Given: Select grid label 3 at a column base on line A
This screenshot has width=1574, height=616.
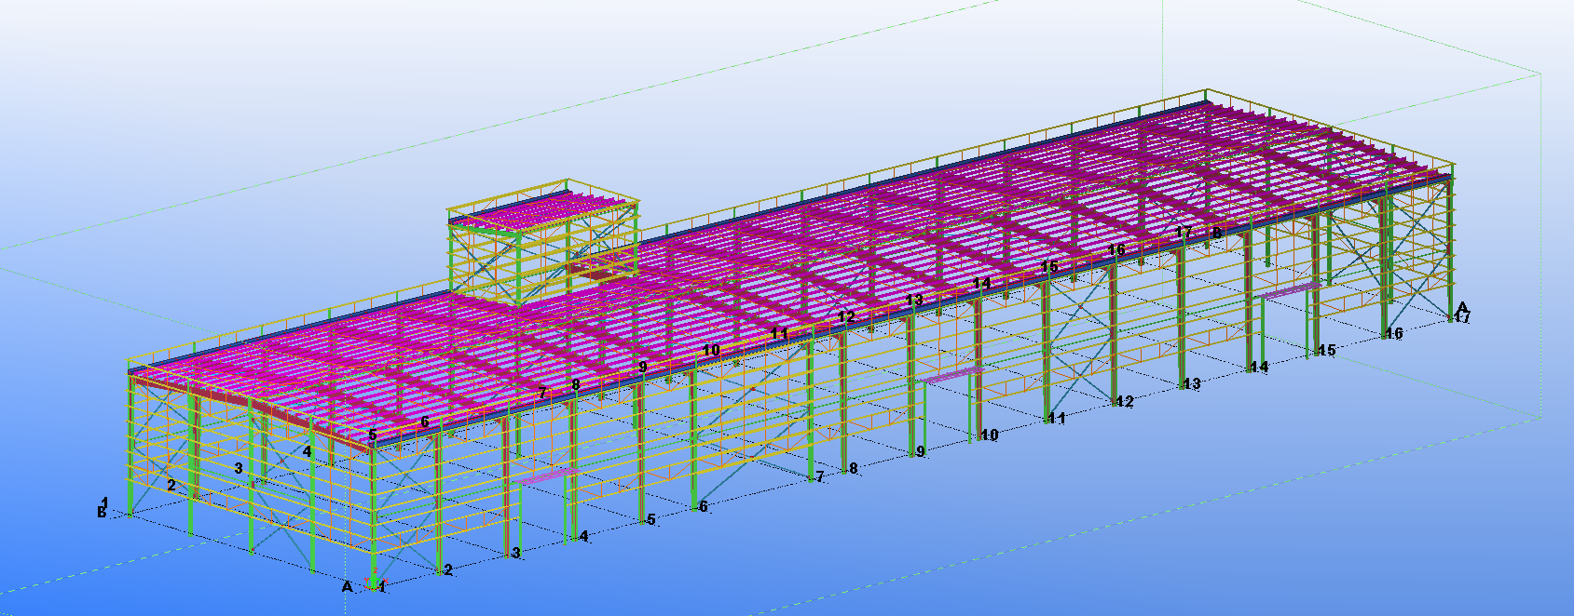Looking at the screenshot, I should point(516,553).
